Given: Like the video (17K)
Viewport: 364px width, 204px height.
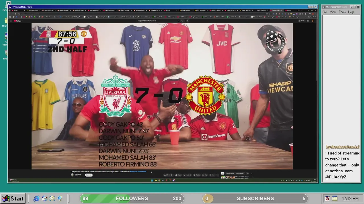Looking at the screenshot, I should 166,175.
